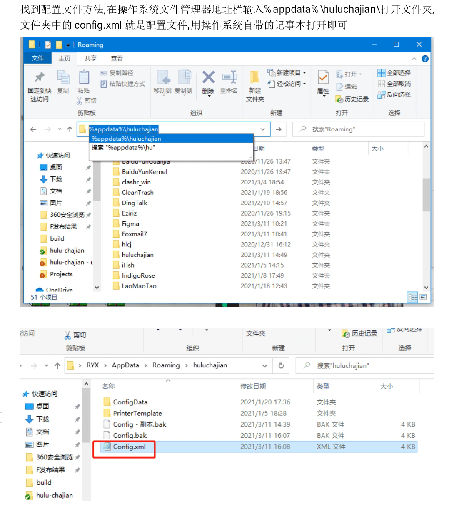Viewport: 449px width, 516px height.
Task: Expand the address bar history dropdown
Action: [263, 129]
